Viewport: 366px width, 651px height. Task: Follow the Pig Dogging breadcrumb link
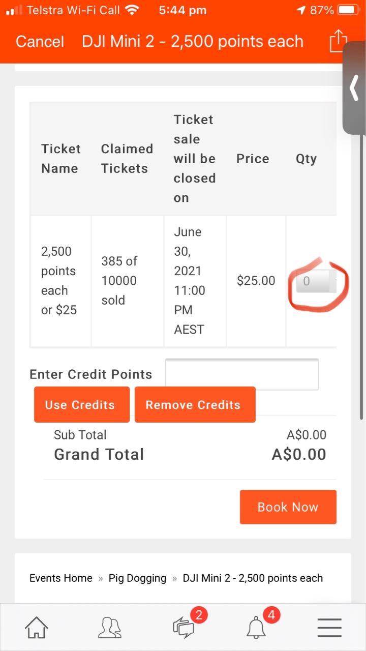pyautogui.click(x=137, y=578)
